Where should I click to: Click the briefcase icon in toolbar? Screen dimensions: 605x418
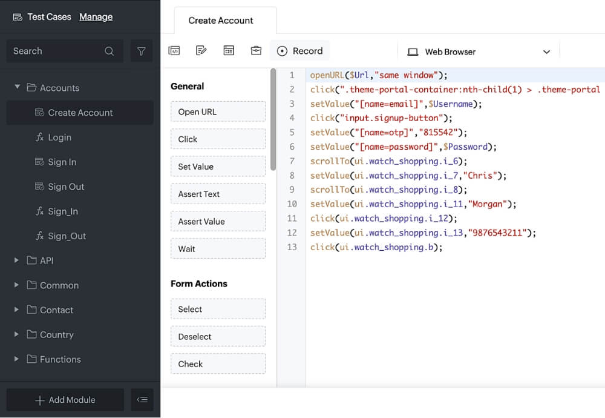256,51
